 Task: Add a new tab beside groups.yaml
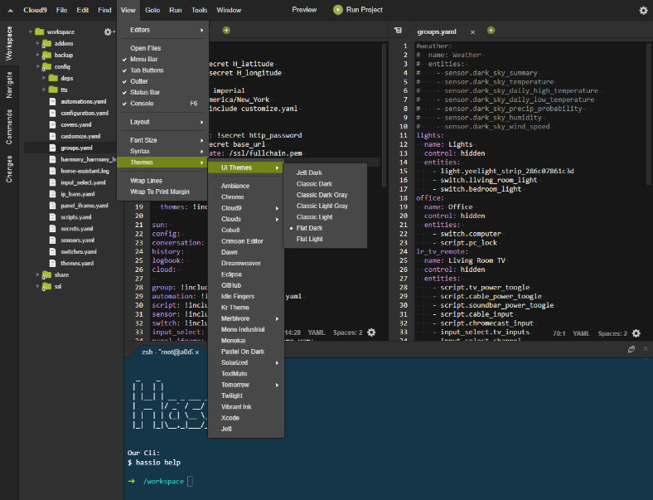(491, 31)
